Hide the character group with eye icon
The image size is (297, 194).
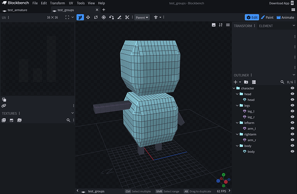point(292,88)
